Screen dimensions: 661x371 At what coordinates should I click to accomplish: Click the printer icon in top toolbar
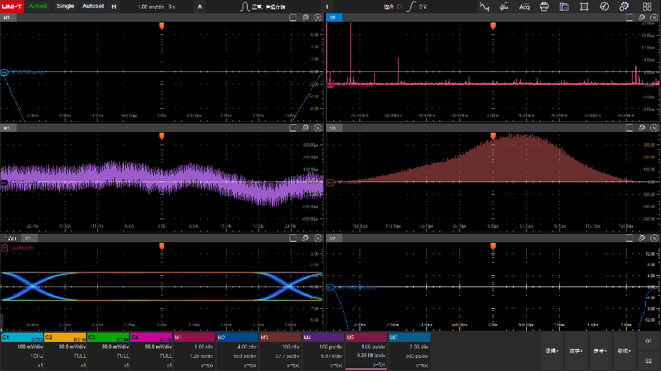pyautogui.click(x=544, y=7)
